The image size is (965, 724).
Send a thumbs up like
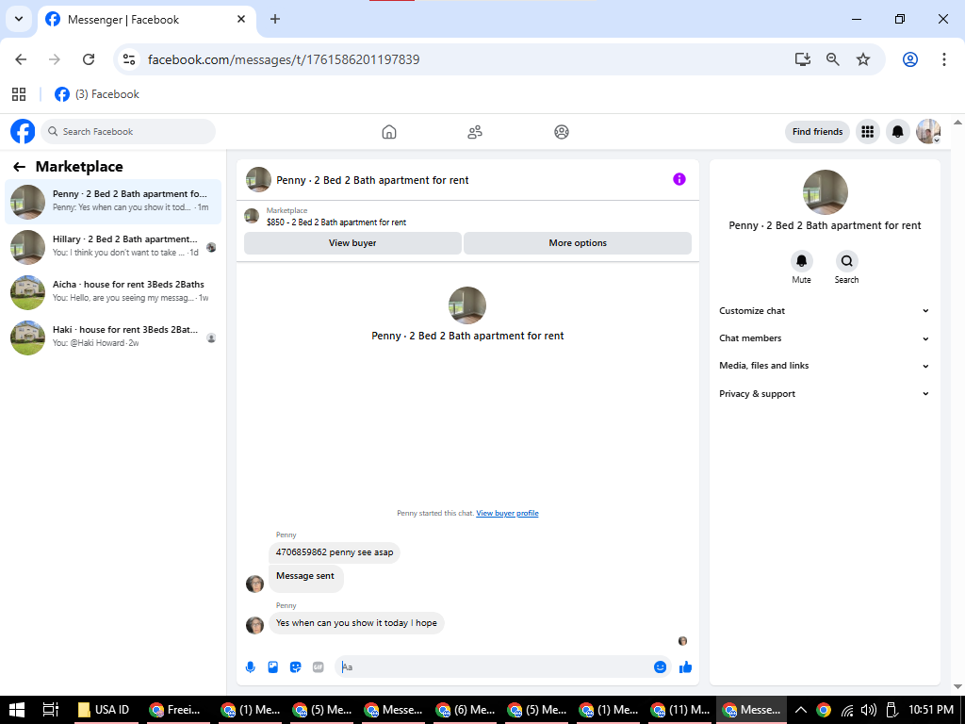pos(686,666)
